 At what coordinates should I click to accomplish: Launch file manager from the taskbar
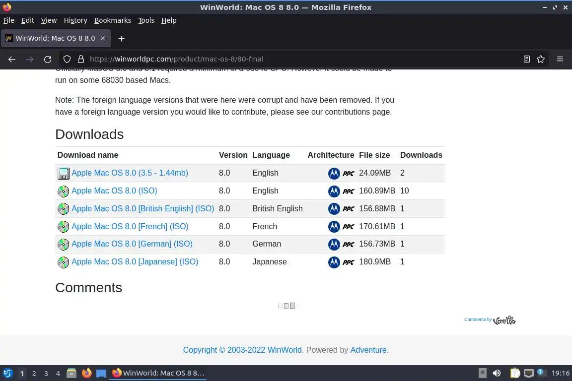[71, 373]
